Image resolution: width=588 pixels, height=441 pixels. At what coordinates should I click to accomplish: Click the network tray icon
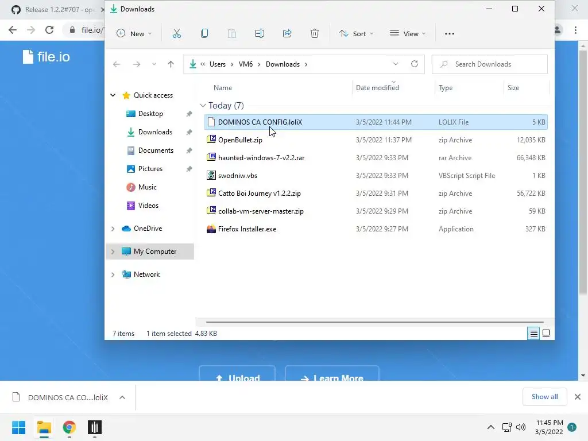coord(506,427)
